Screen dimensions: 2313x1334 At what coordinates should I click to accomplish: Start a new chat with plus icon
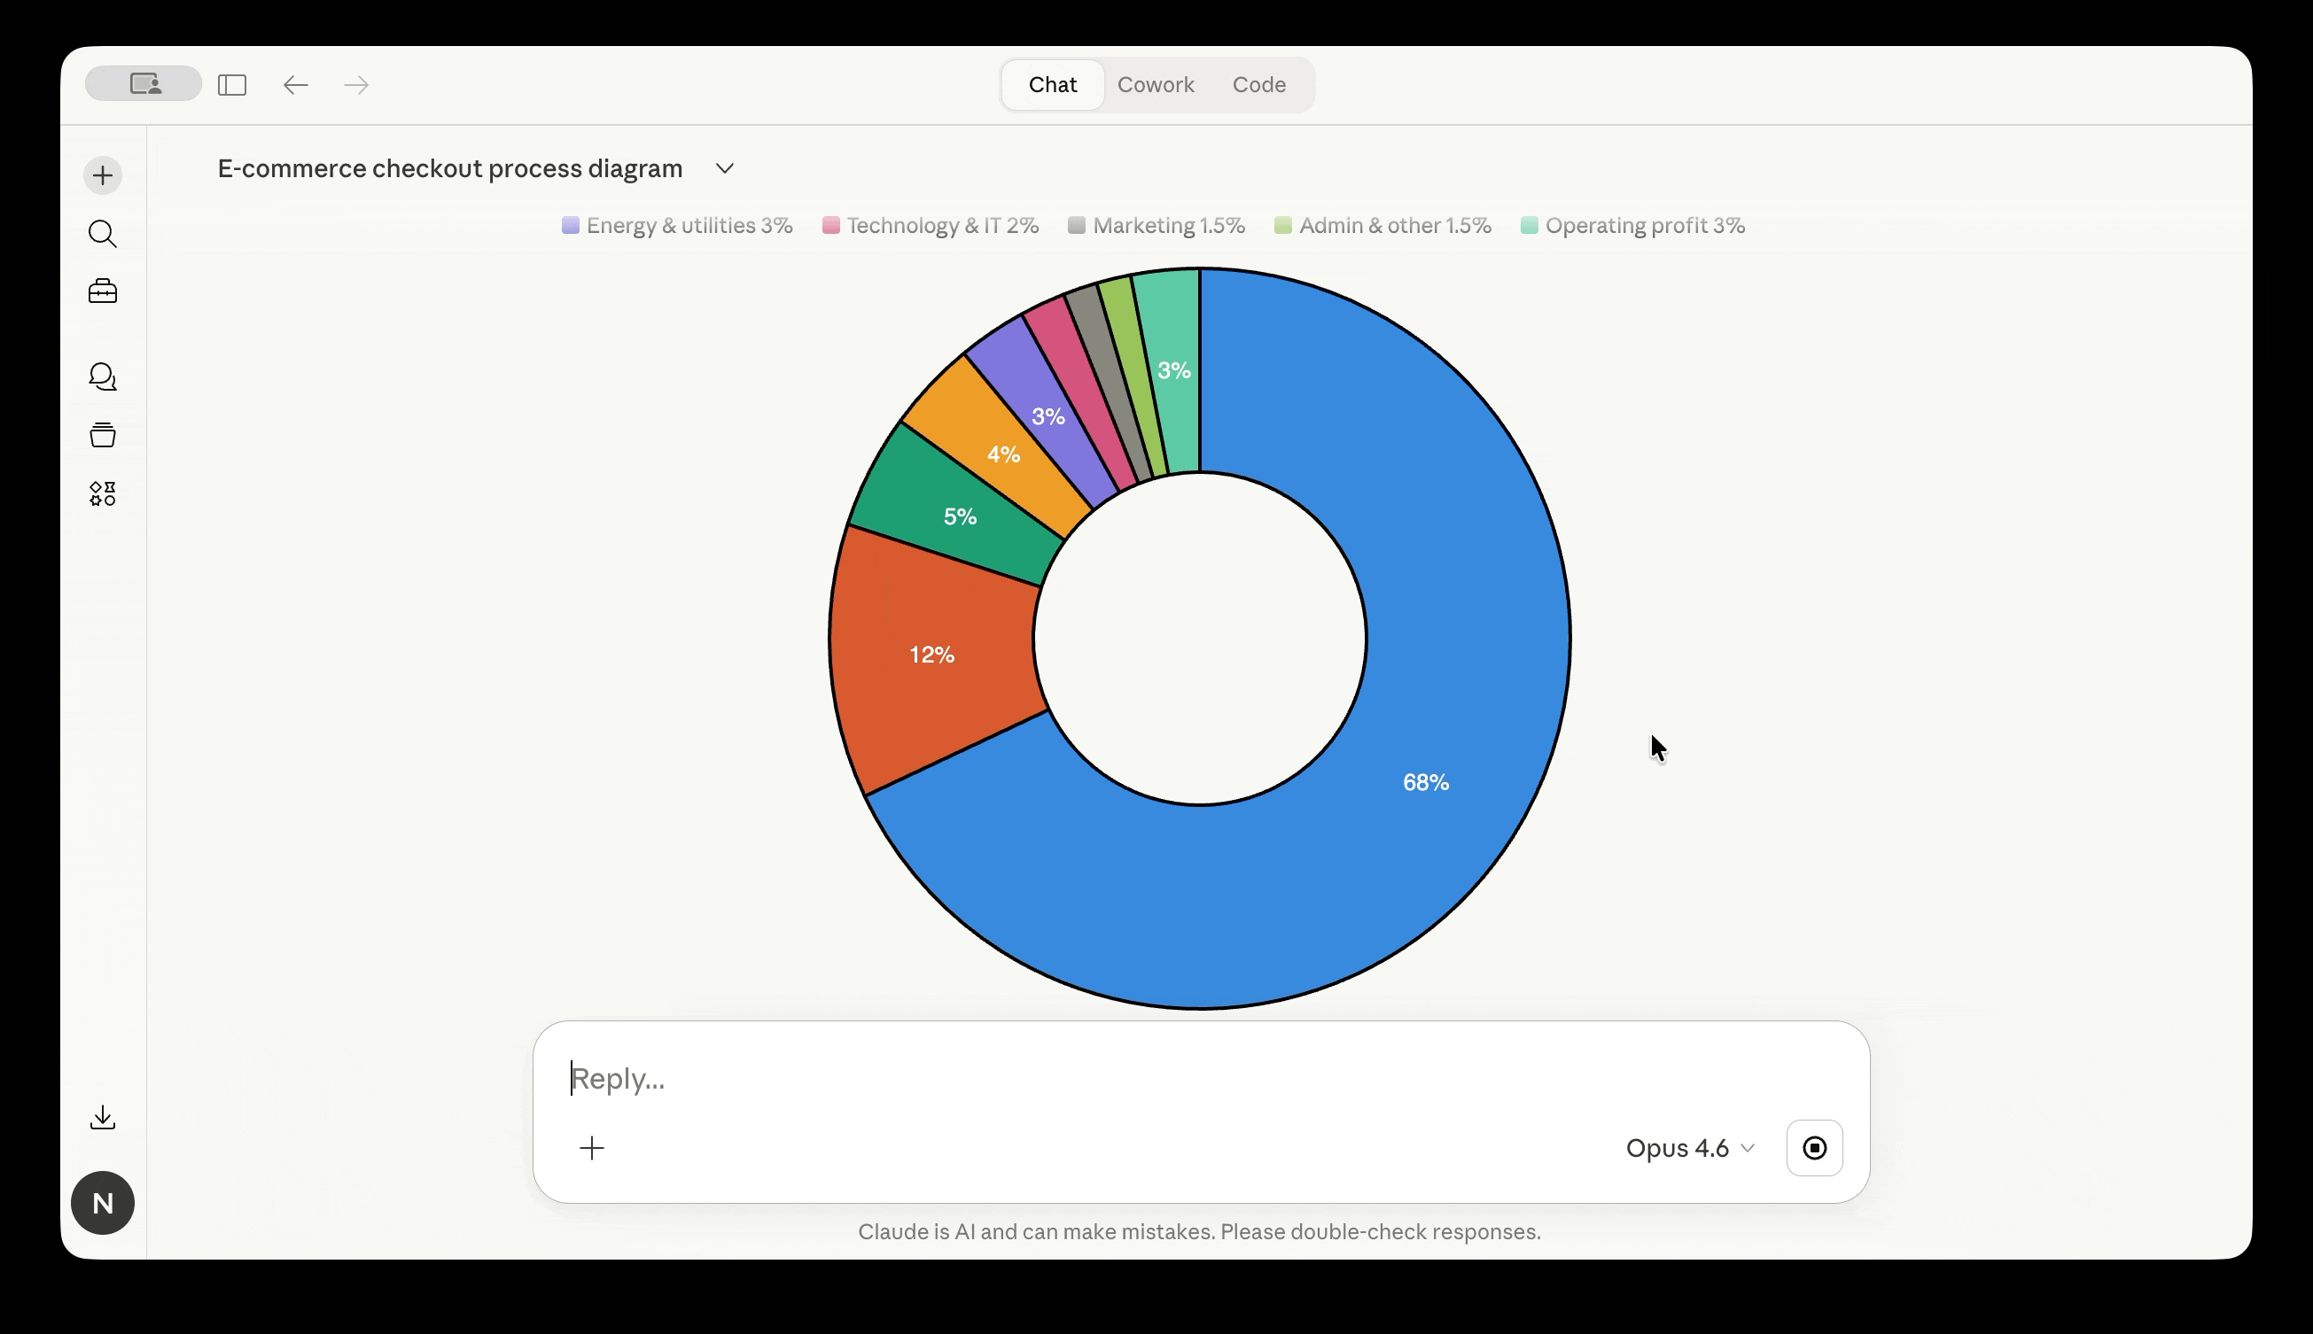103,175
